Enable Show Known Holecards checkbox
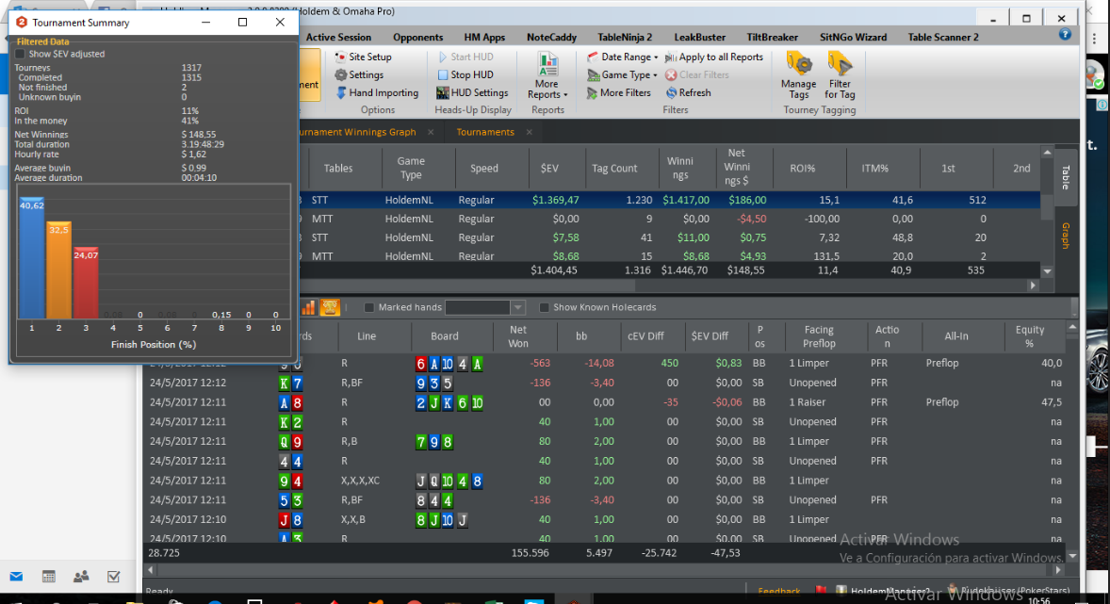This screenshot has width=1110, height=604. (x=544, y=307)
